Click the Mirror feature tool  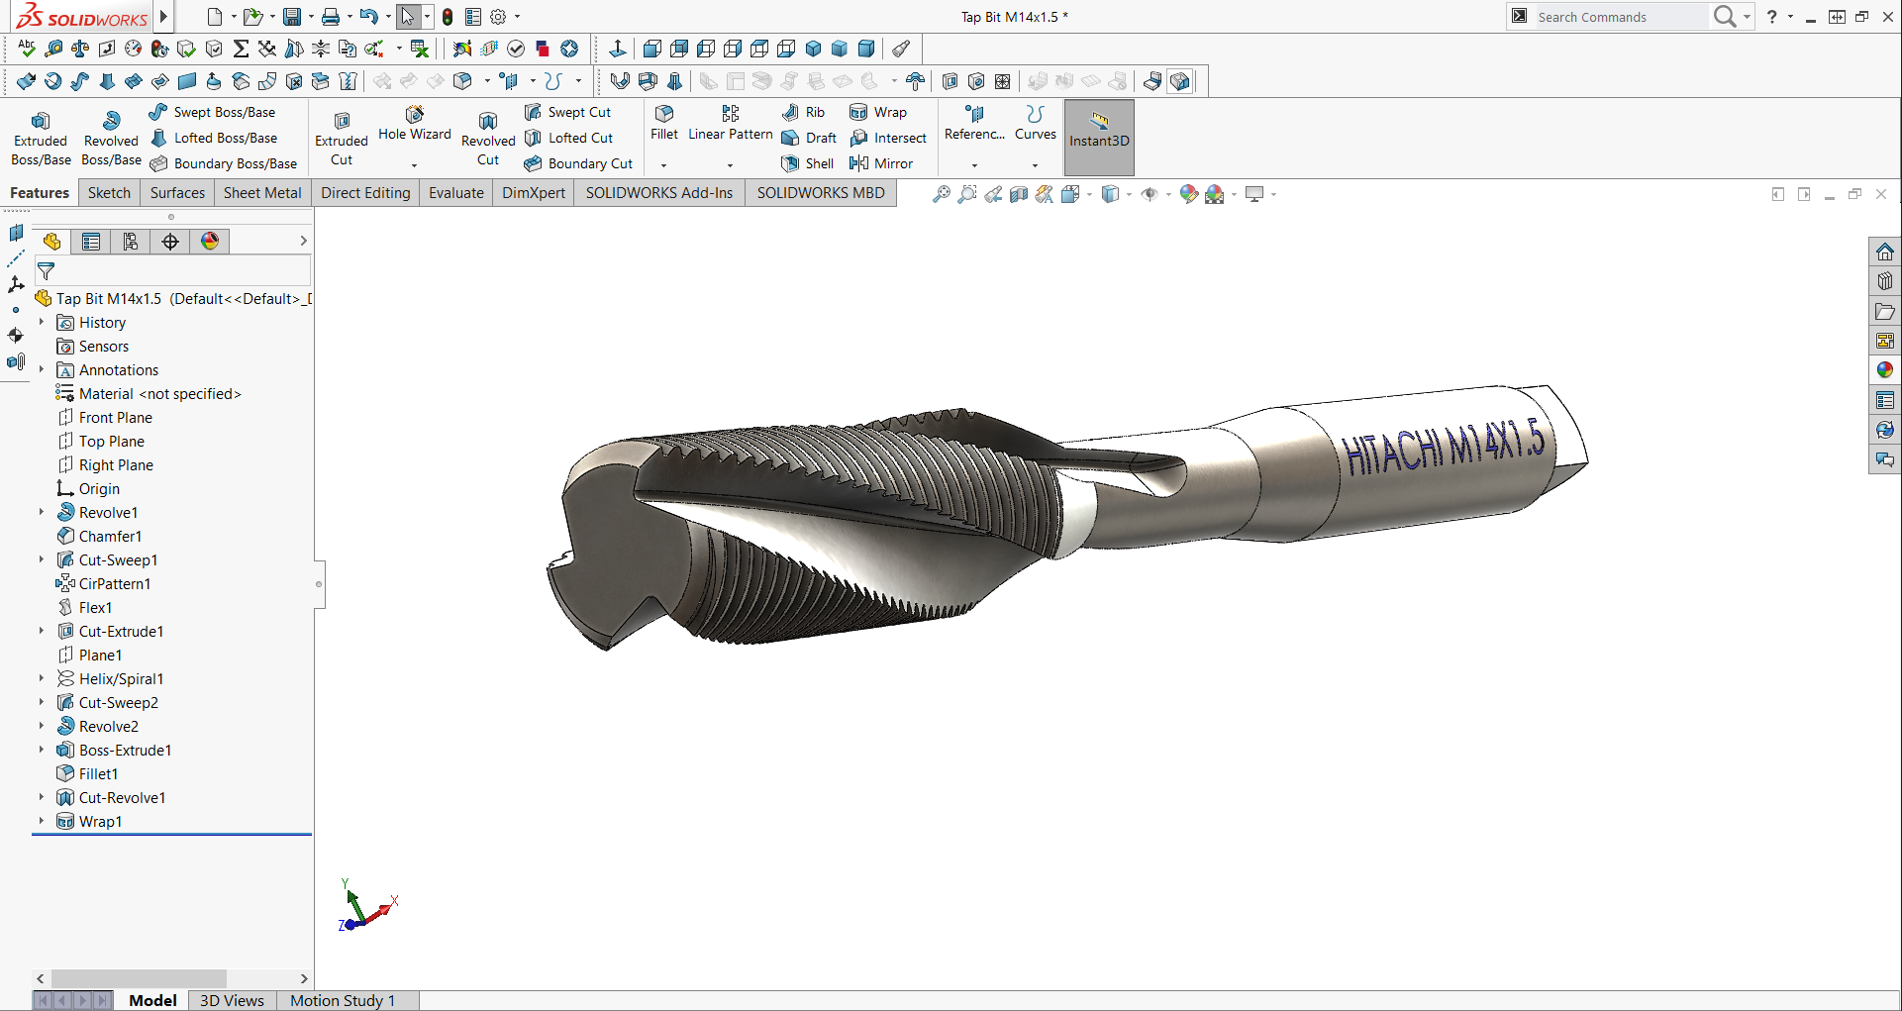881,163
